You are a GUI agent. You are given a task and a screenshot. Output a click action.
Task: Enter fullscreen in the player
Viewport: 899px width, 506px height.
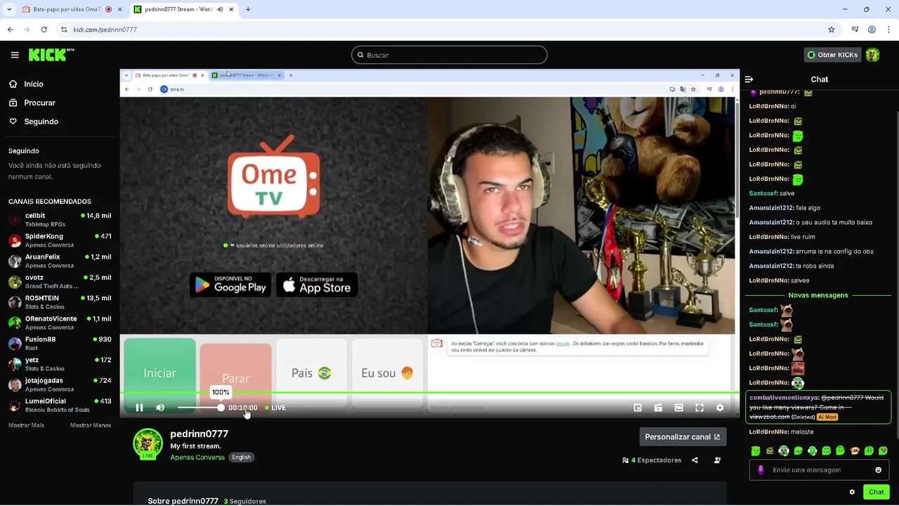pos(700,408)
